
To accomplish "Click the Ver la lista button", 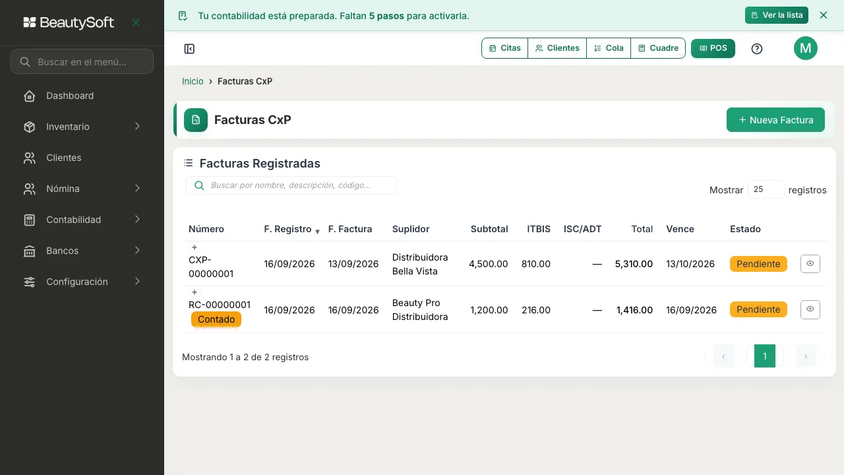I will click(x=777, y=15).
